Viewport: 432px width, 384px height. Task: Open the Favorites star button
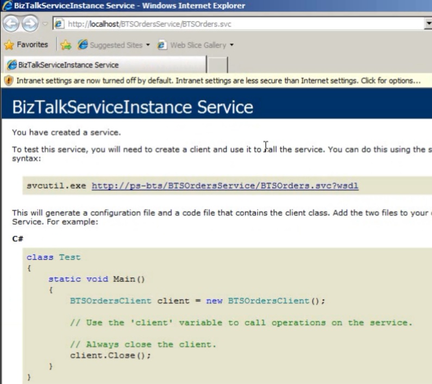26,45
